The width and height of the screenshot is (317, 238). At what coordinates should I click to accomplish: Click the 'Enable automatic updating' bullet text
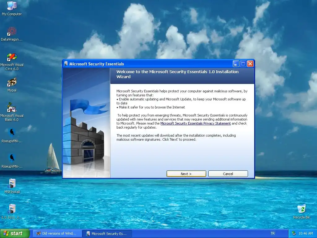coord(181,101)
